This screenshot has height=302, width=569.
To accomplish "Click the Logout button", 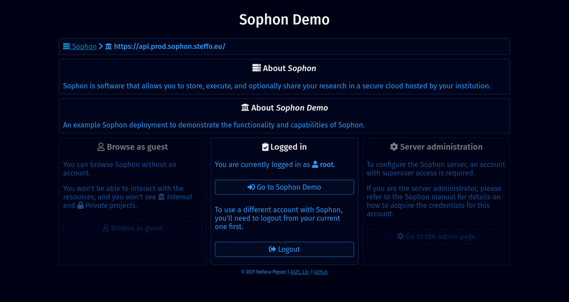I will coord(284,249).
